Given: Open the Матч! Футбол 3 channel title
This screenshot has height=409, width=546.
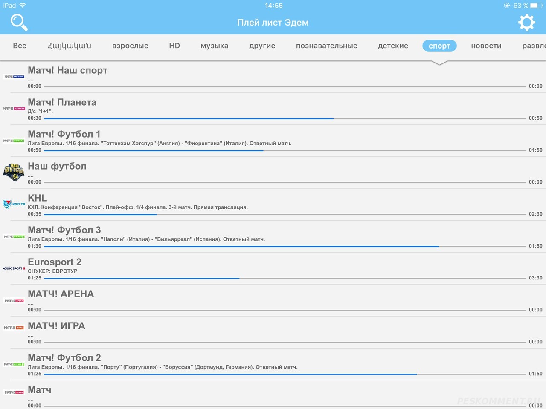Looking at the screenshot, I should pyautogui.click(x=64, y=230).
